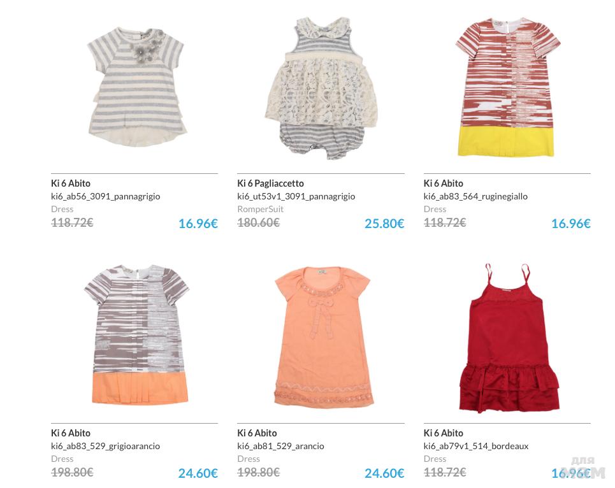Click the Ki 6 Pagliaccetto product title
Screen dimensions: 615x488
click(271, 183)
